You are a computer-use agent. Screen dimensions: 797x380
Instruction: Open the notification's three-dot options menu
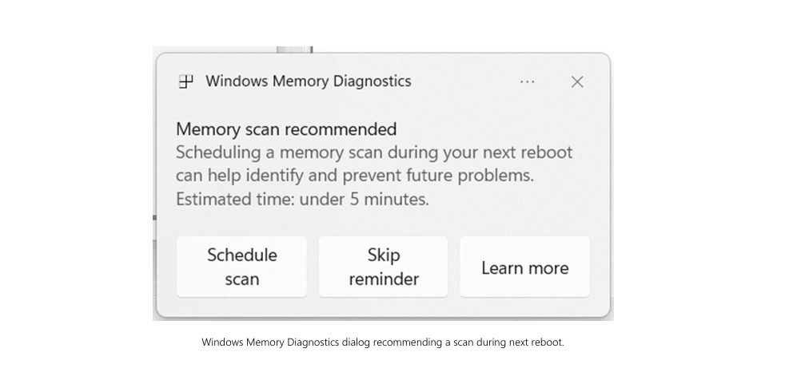[528, 81]
